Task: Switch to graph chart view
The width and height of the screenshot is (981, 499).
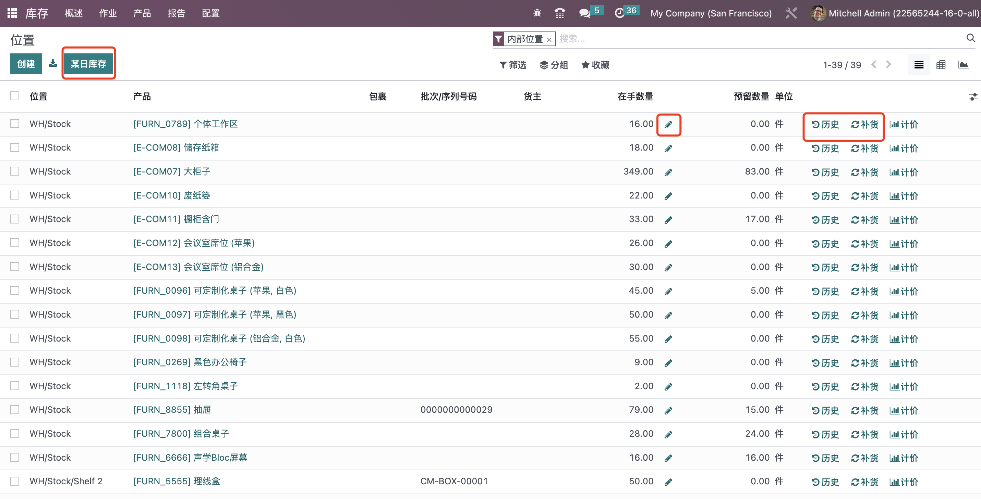Action: (x=963, y=65)
